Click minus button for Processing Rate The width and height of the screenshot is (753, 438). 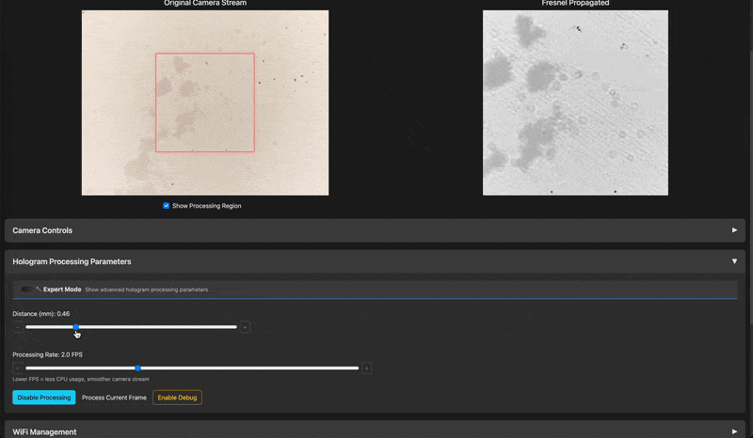coord(17,368)
